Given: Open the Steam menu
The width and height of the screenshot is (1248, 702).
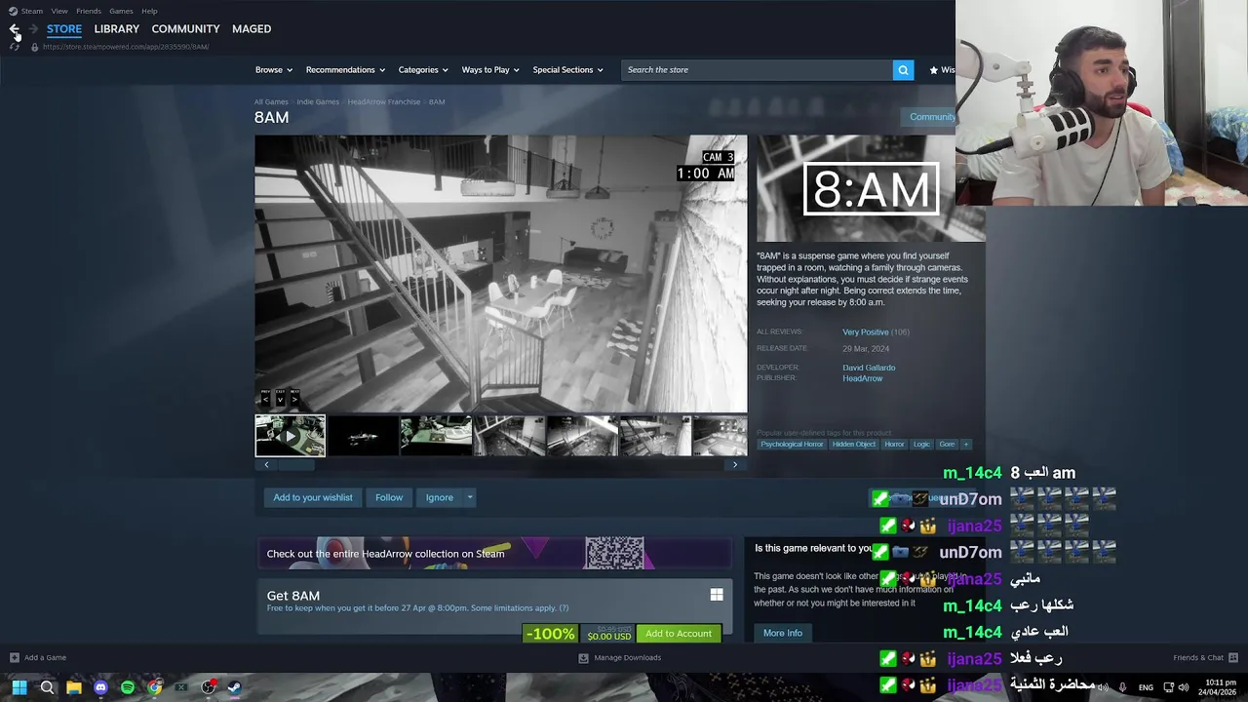Looking at the screenshot, I should point(32,11).
